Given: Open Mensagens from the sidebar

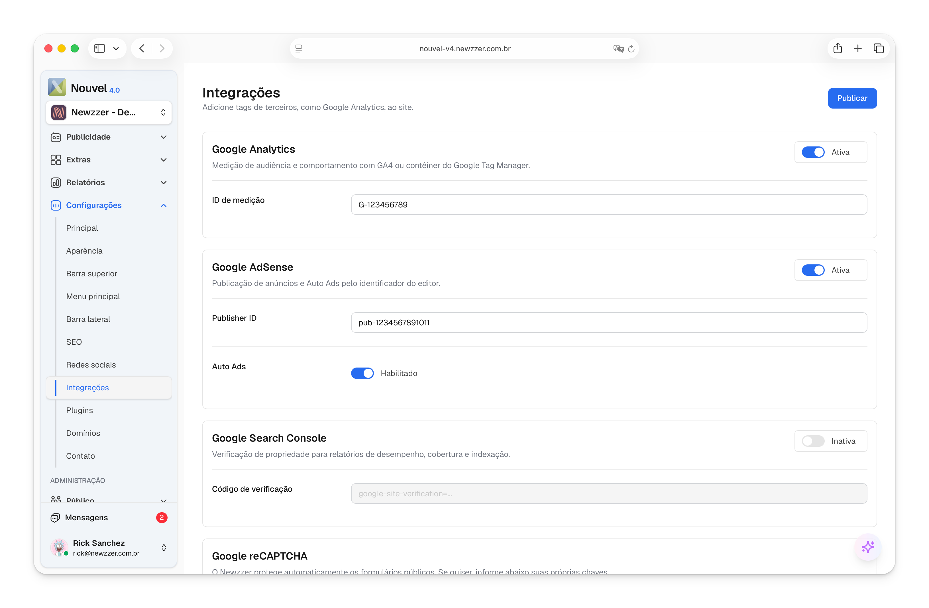Looking at the screenshot, I should tap(86, 517).
